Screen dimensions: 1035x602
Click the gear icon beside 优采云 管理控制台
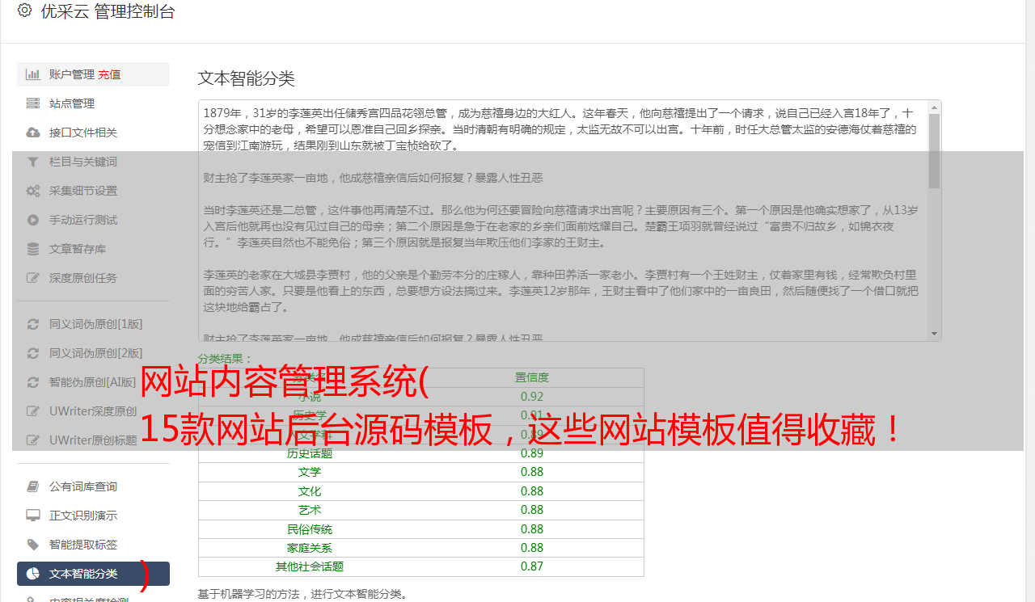click(24, 11)
